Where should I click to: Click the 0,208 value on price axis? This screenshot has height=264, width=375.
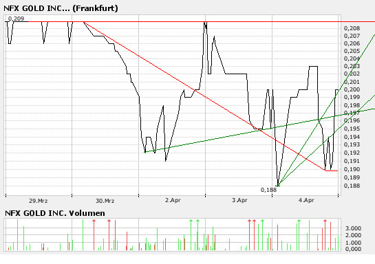point(352,28)
